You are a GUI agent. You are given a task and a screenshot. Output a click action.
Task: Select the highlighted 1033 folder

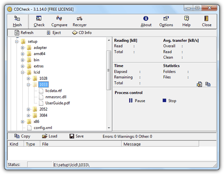pyautogui.click(x=43, y=85)
